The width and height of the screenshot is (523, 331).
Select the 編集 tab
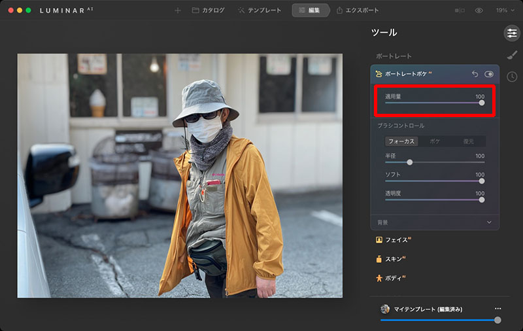(x=310, y=10)
